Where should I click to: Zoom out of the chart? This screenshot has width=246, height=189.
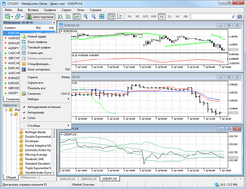click(94, 16)
